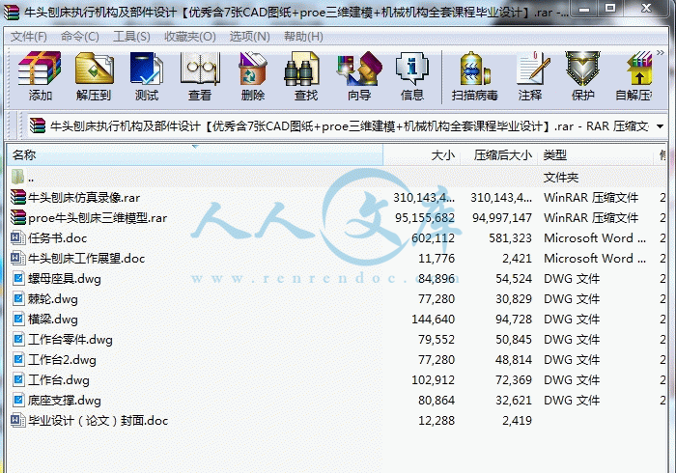Close the WinRAR window
676x473 pixels.
pyautogui.click(x=645, y=9)
